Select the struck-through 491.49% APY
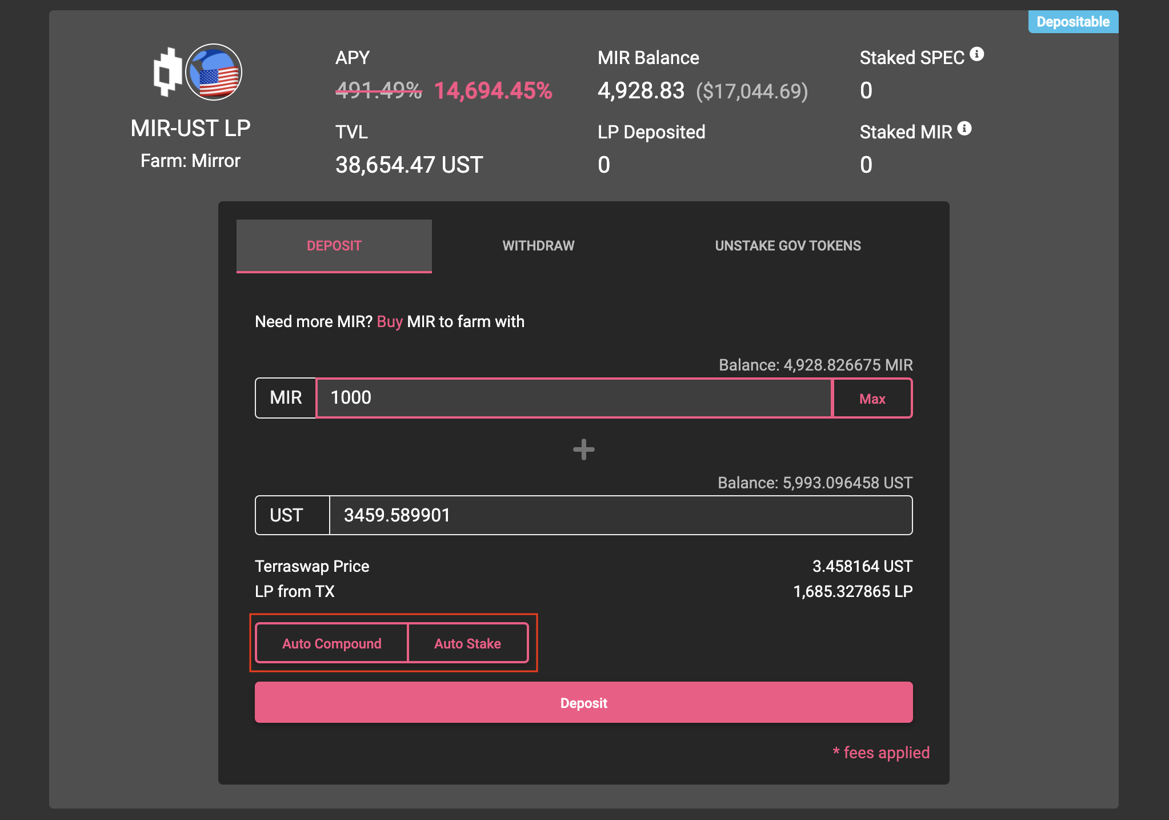Screen dimensions: 1169x820 pos(379,90)
